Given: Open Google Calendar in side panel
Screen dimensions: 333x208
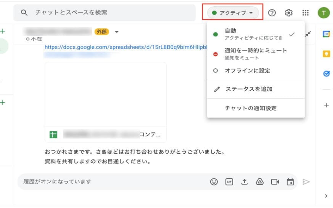Looking at the screenshot, I should tap(326, 34).
